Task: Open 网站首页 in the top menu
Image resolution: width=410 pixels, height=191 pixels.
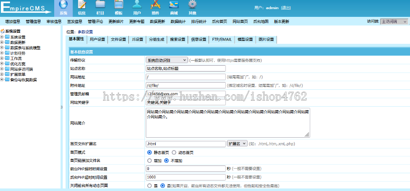Action: point(240,22)
